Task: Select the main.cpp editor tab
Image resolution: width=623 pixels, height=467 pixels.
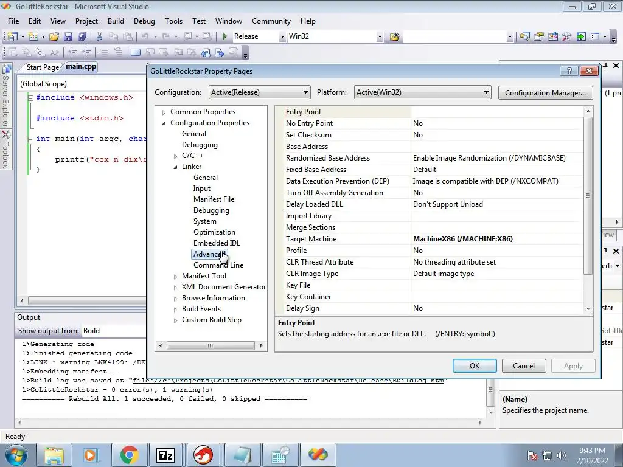Action: (81, 66)
